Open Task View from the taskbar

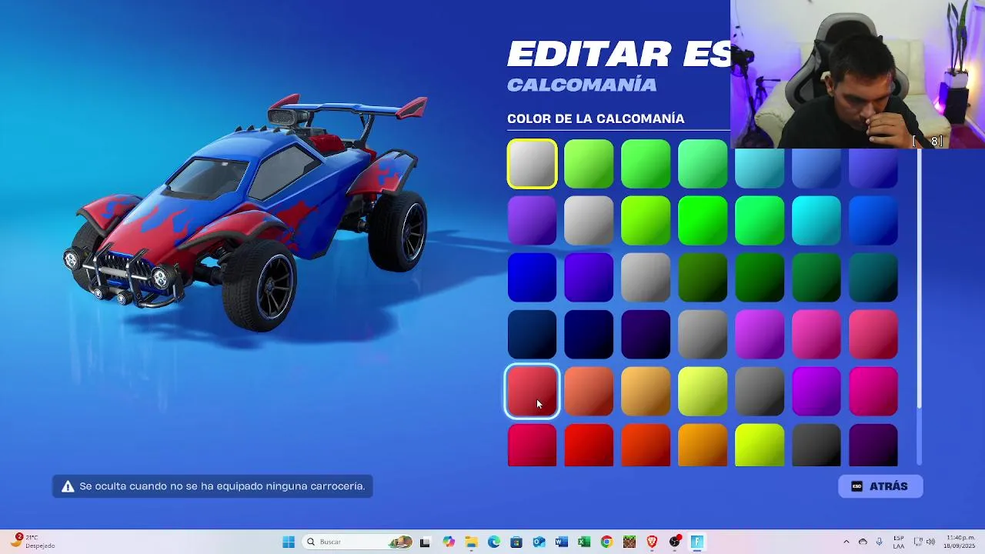pos(425,542)
